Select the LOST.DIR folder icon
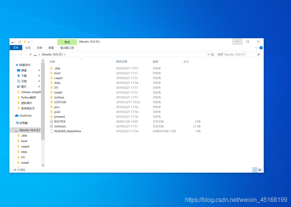 click(52, 102)
